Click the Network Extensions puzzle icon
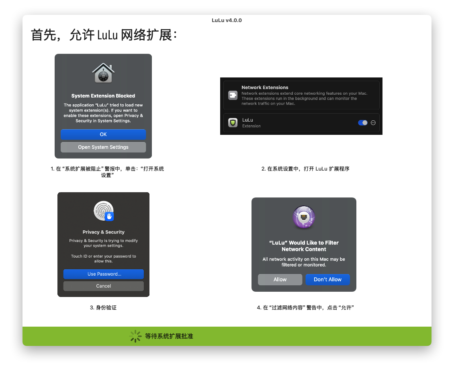This screenshot has width=454, height=376. click(233, 95)
